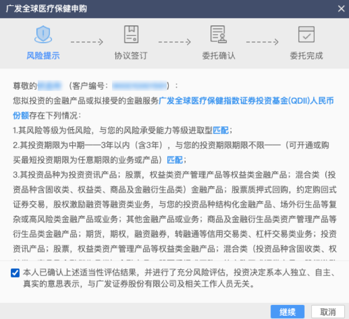The image size is (349, 319).
Task: Select the 委托完成 step label
Action: point(306,56)
